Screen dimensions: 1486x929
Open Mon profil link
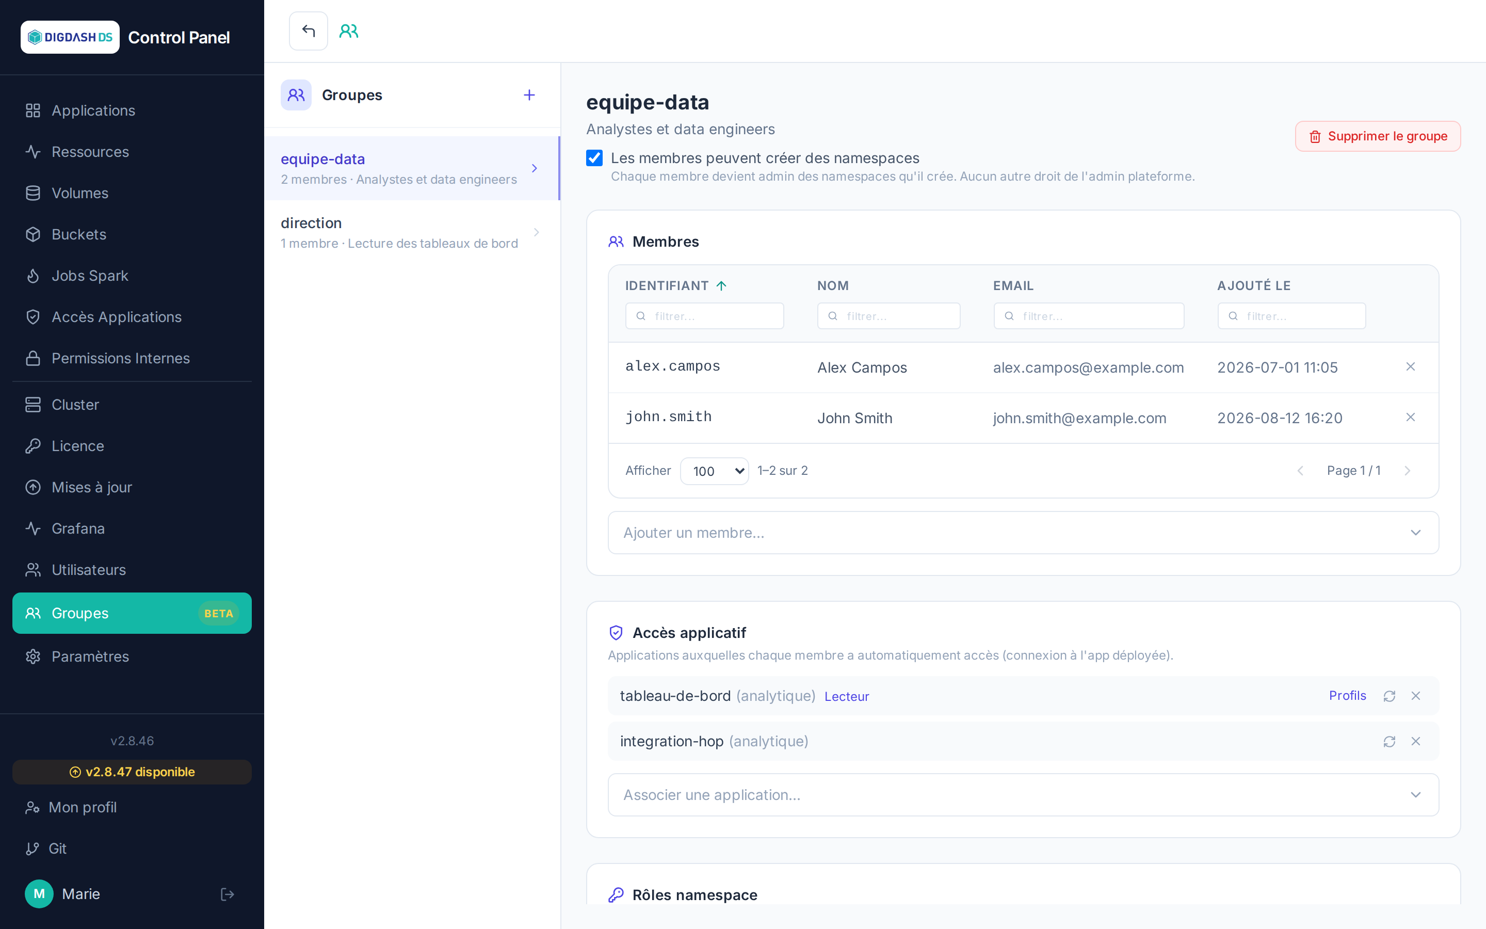point(132,807)
